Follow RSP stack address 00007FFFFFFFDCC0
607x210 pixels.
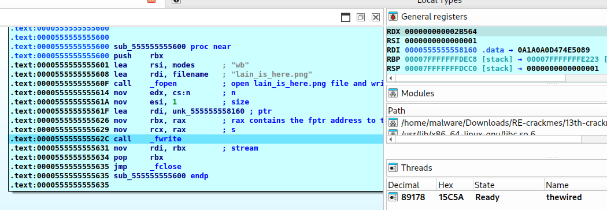click(x=441, y=69)
